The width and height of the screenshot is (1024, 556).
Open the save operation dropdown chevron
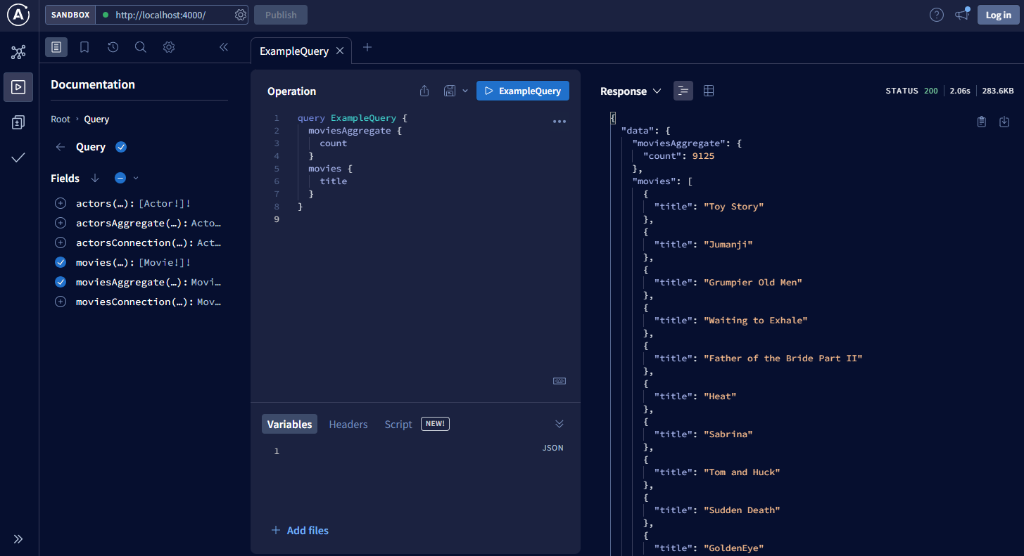(465, 91)
